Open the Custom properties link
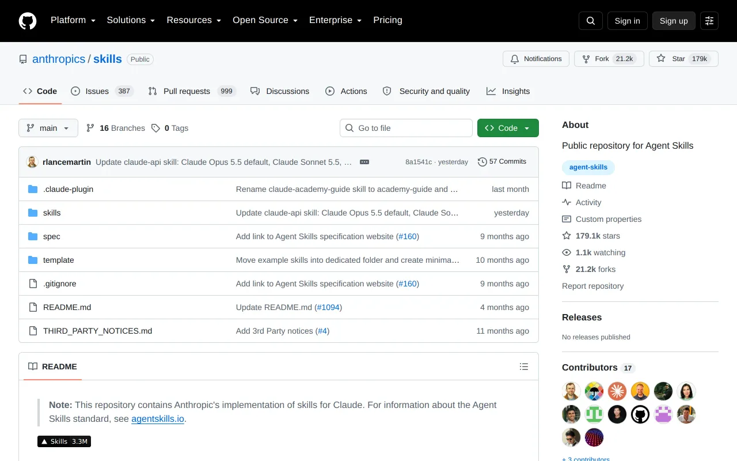Screen dimensions: 737x461 602,219
